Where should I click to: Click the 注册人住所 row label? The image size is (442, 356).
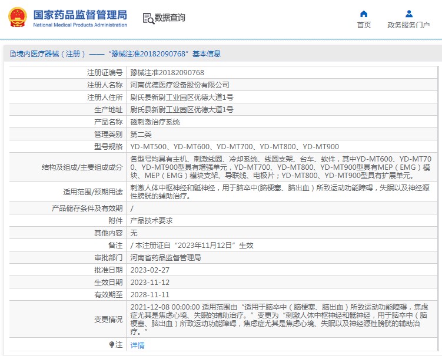(x=105, y=98)
